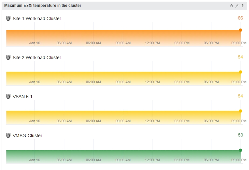The image size is (249, 170).
Task: Click the yellow data point on VSAN 6.1 chart
Action: [241, 111]
